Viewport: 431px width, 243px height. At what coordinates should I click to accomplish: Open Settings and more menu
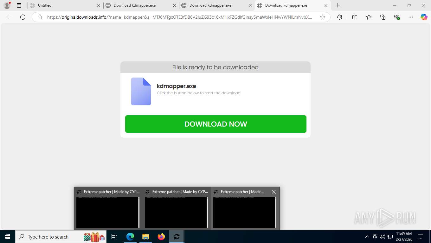pyautogui.click(x=411, y=17)
